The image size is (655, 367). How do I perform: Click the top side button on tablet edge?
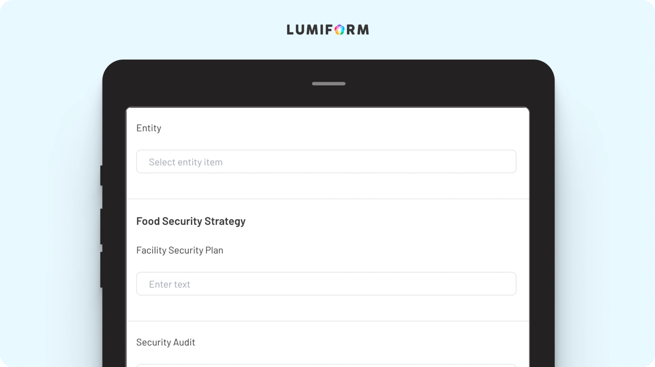101,176
